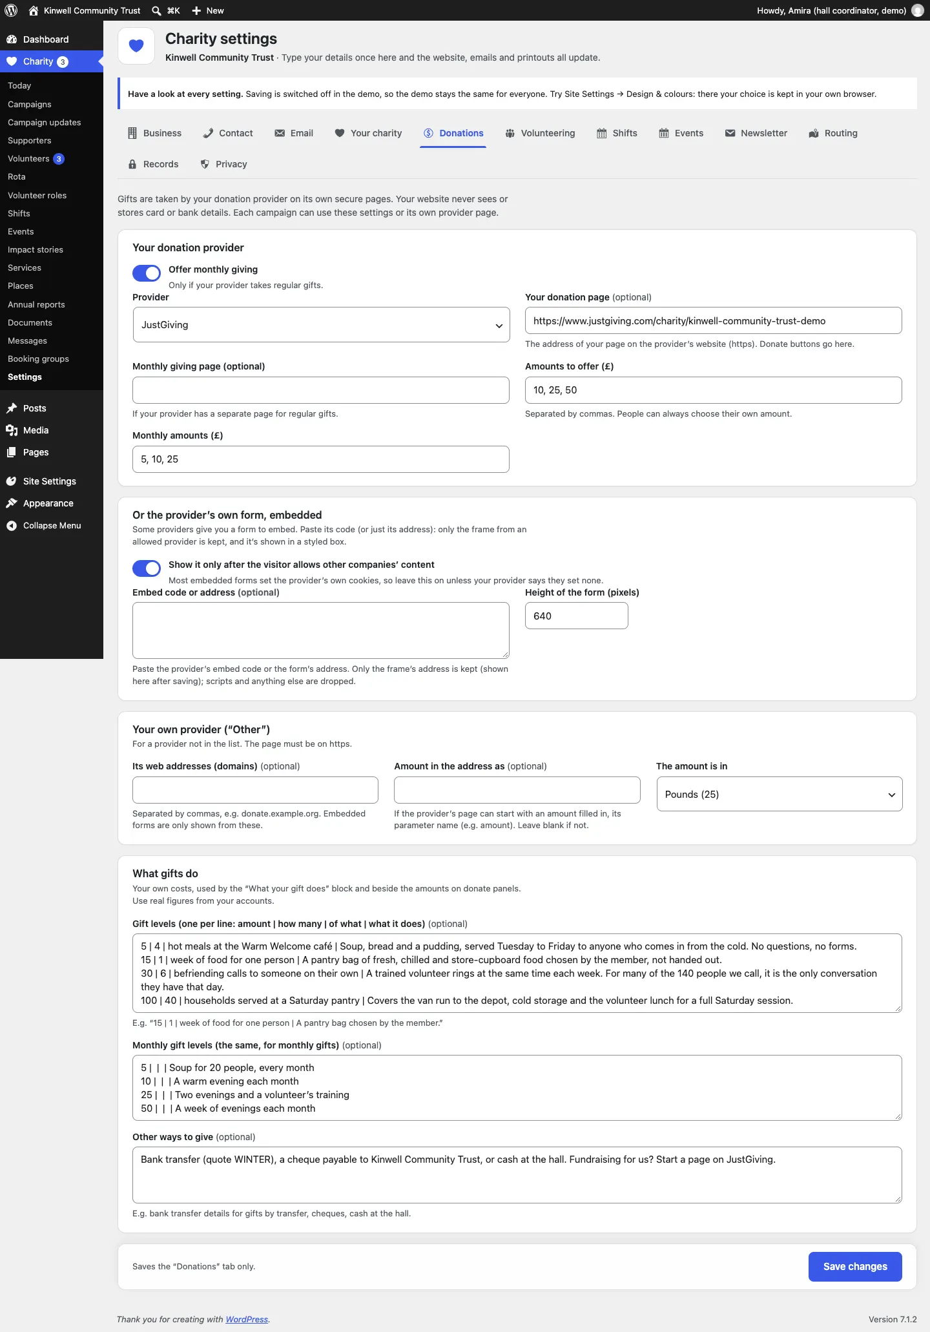The height and width of the screenshot is (1332, 930).
Task: Click the Routing signpost tab icon
Action: 814,133
